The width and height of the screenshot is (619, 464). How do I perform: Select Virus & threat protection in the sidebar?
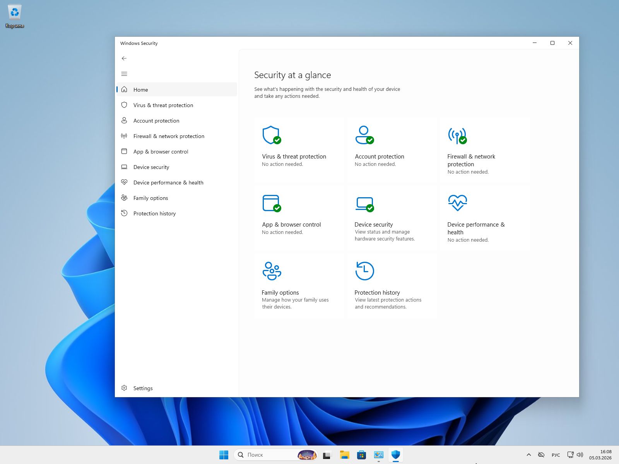(163, 105)
